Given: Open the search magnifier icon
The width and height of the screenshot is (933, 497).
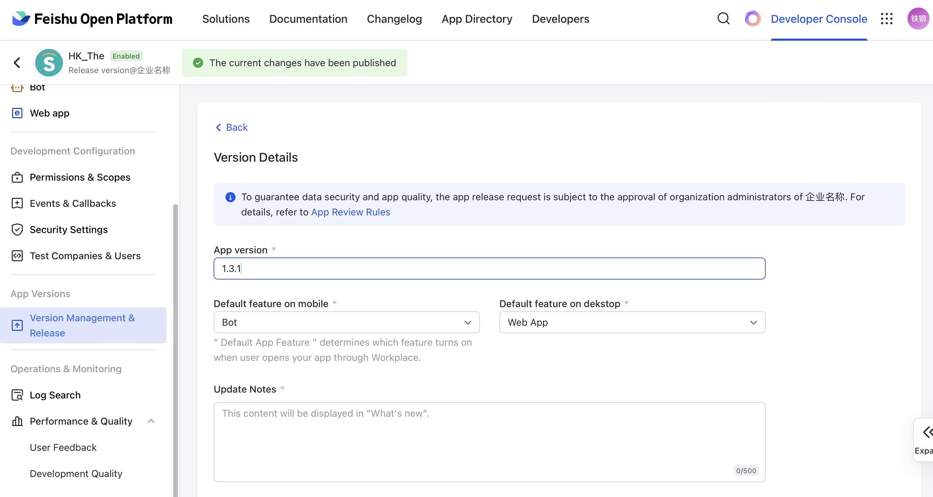Looking at the screenshot, I should coord(723,19).
